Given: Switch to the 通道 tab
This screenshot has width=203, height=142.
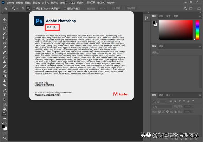Looking at the screenshot, I should click(x=161, y=95).
